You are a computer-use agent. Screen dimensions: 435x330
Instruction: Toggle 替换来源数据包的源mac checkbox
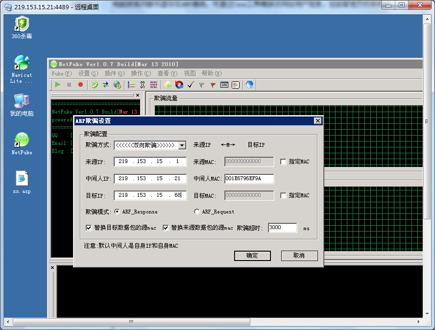click(166, 228)
